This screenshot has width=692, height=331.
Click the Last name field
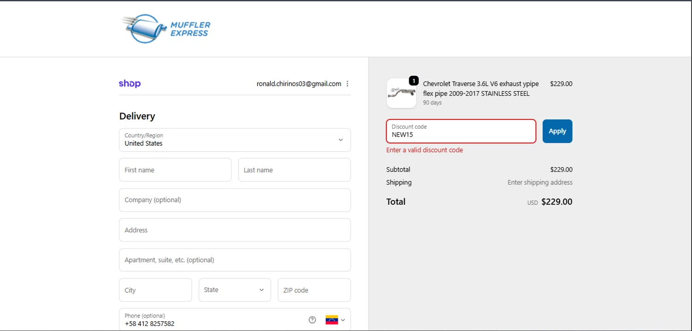(294, 170)
